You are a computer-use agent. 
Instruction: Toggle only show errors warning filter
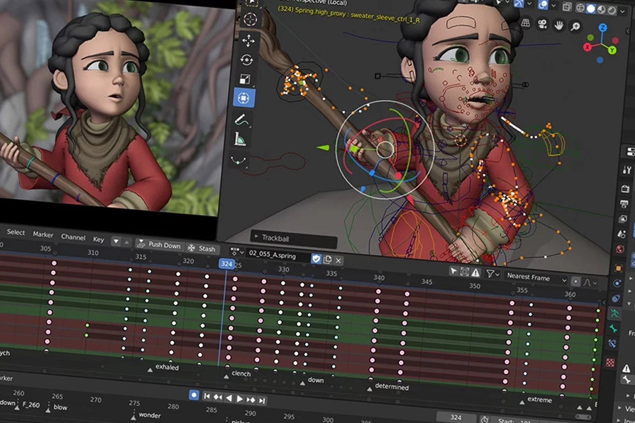(x=475, y=273)
